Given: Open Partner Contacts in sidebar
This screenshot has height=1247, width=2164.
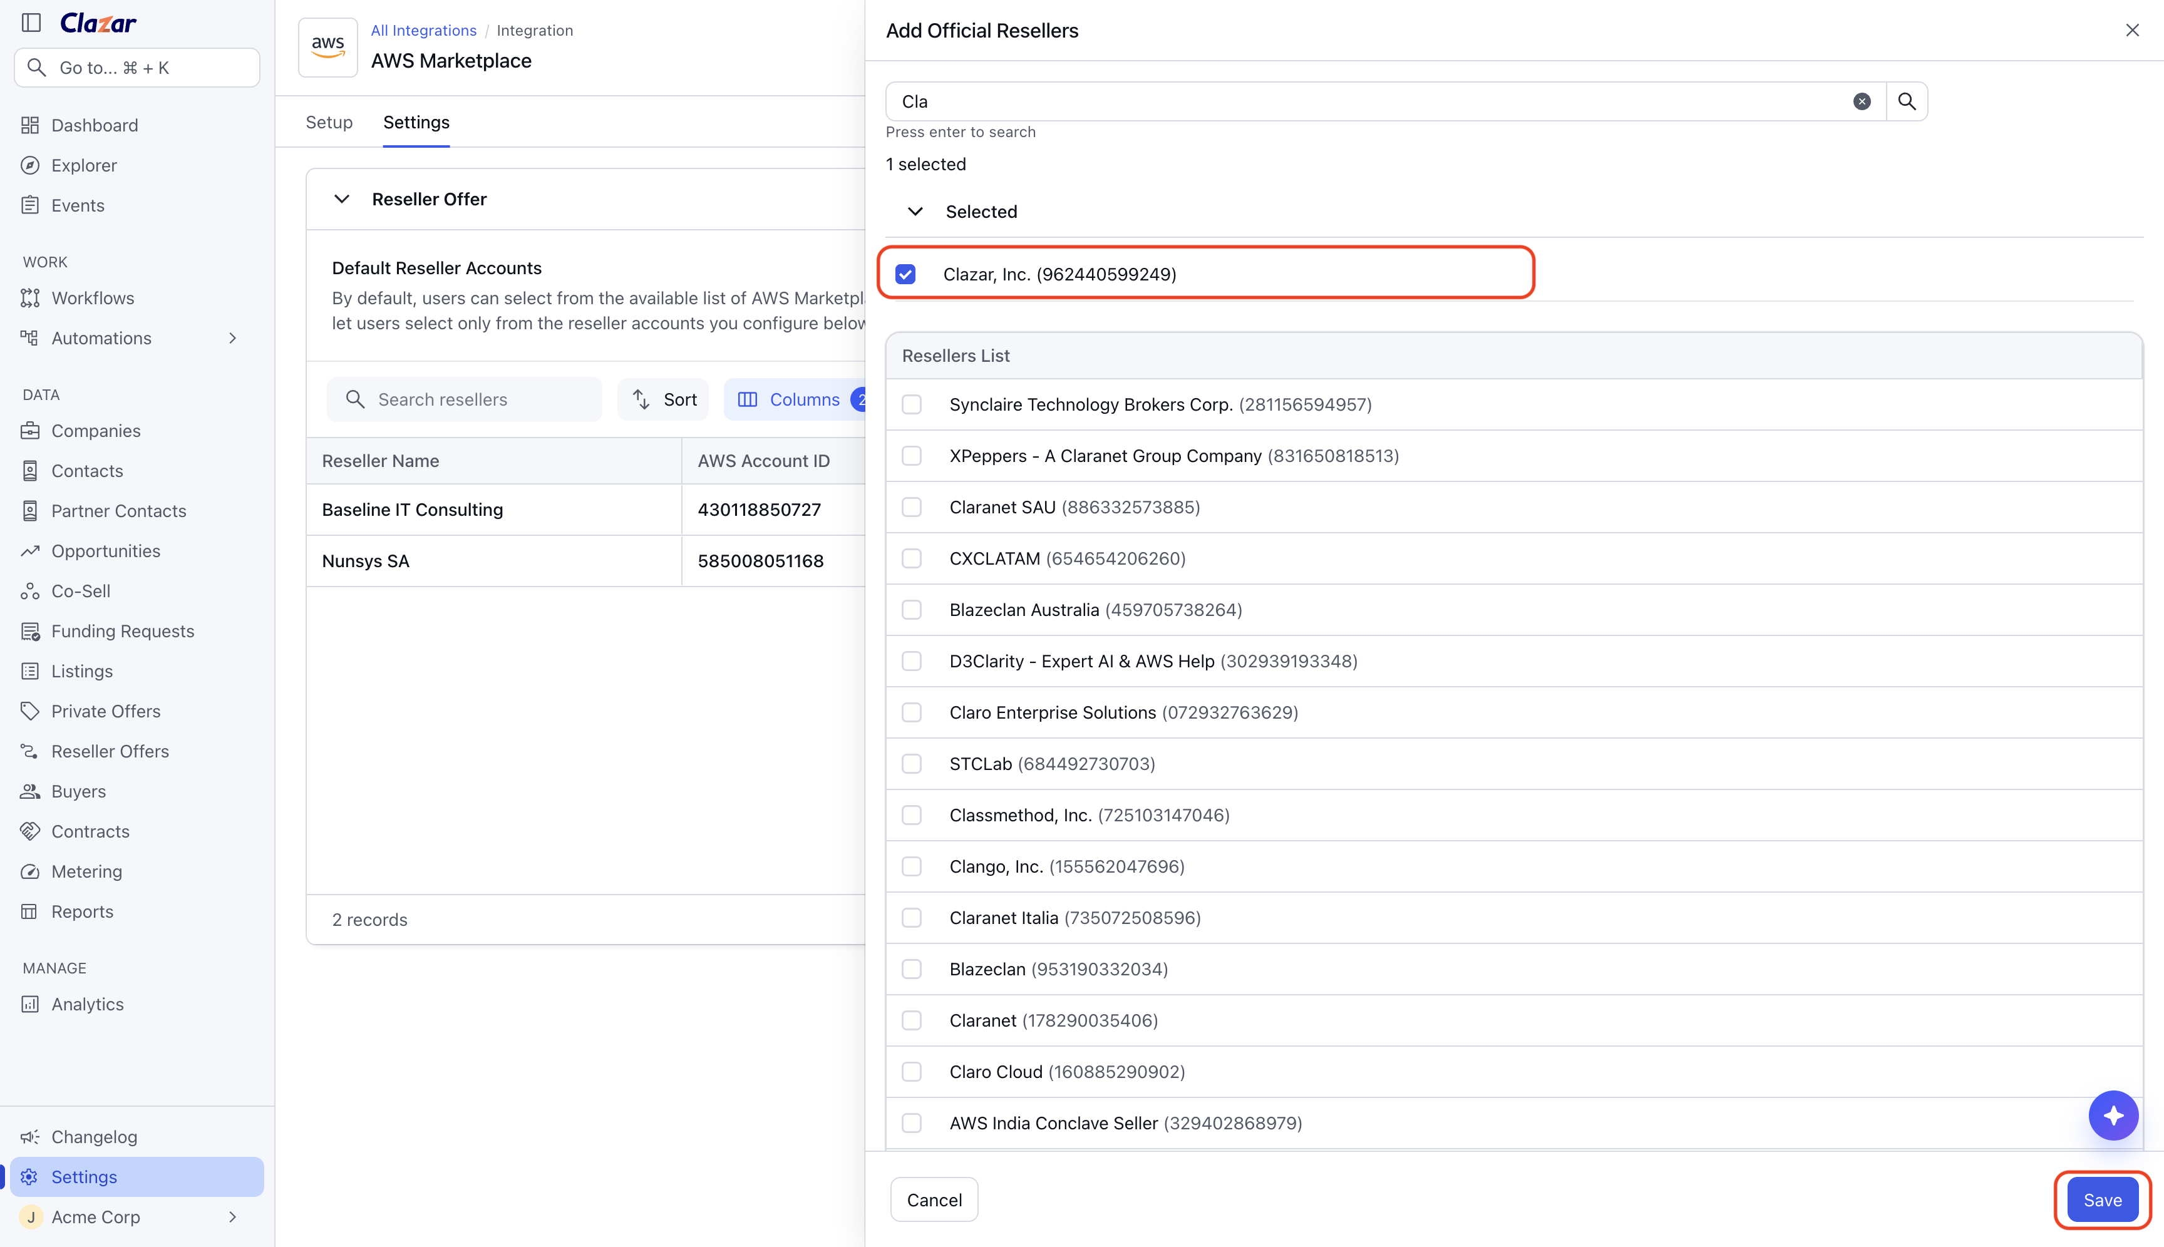Looking at the screenshot, I should (x=118, y=511).
